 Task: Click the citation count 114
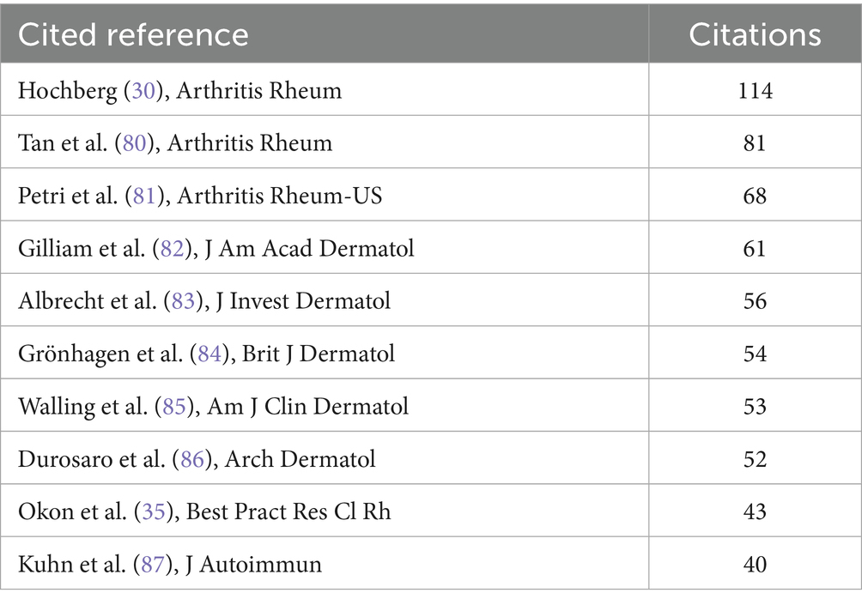tap(755, 90)
